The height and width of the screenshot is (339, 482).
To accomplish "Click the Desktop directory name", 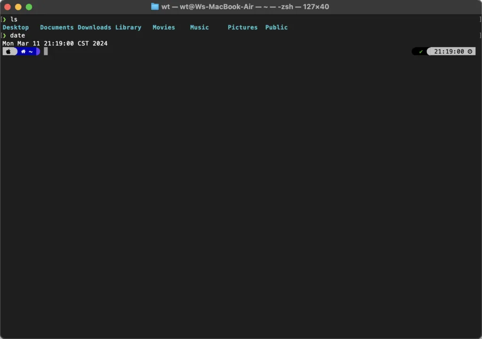I will coord(16,27).
